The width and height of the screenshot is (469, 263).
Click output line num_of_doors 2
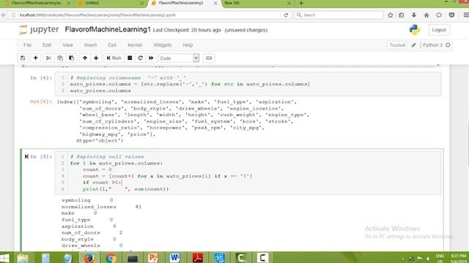coord(92,232)
